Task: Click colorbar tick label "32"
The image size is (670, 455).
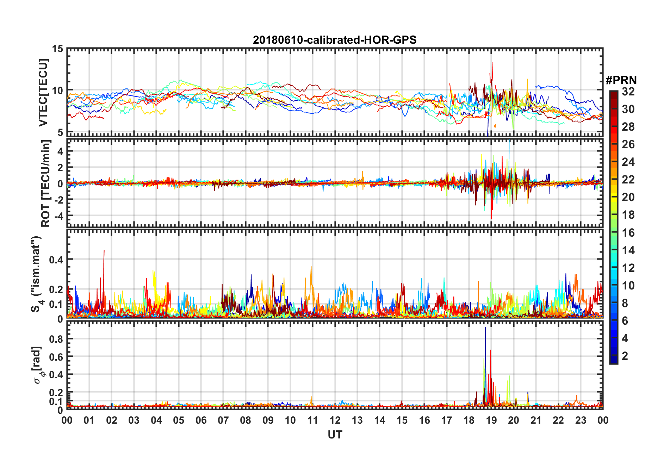Action: click(628, 92)
